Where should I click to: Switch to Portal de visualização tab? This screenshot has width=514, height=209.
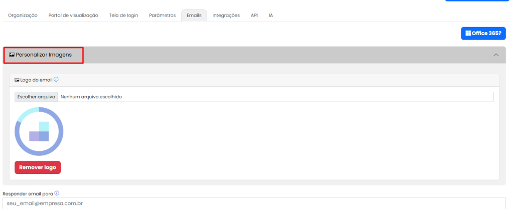pos(73,16)
